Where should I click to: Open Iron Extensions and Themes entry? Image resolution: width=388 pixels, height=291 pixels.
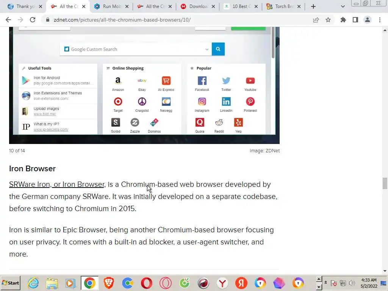[x=58, y=96]
